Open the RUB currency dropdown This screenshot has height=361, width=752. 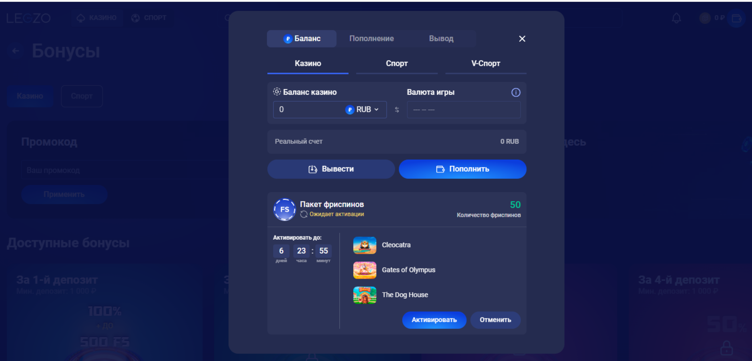363,109
